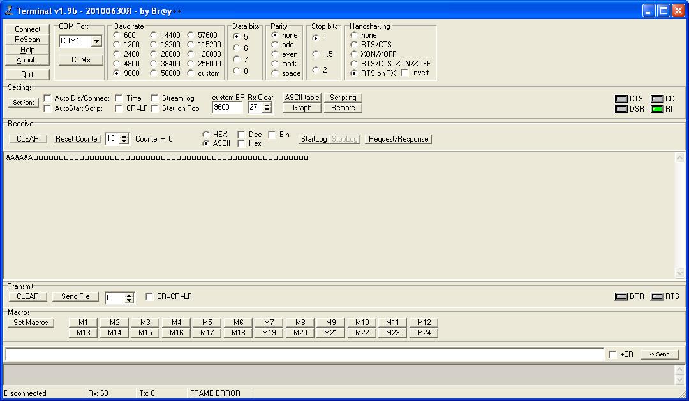This screenshot has height=401, width=689.
Task: Click the Set Macros button
Action: (x=31, y=323)
